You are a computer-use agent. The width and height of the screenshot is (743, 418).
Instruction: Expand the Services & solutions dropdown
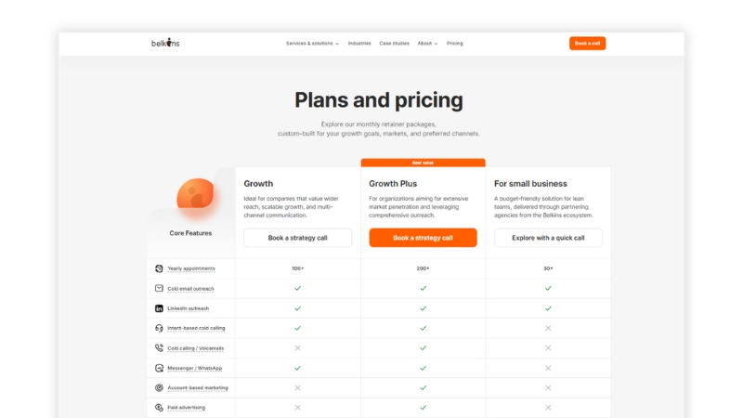[312, 44]
